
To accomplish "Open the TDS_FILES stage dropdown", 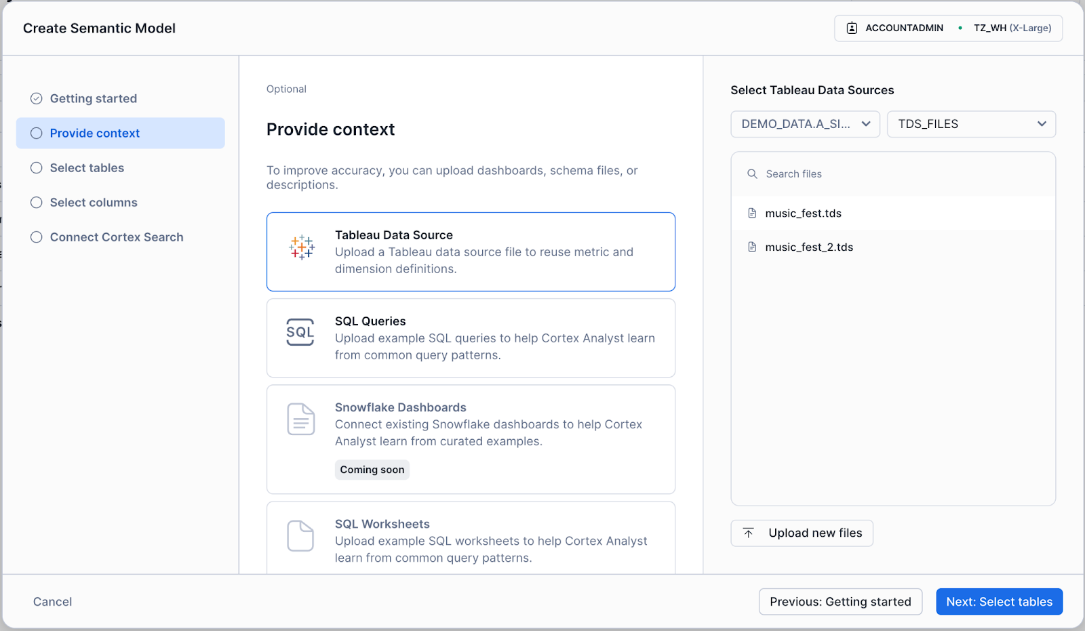I will pos(971,124).
